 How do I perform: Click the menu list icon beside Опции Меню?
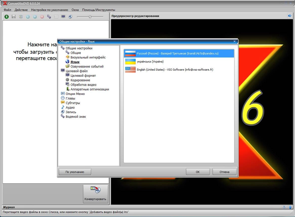coord(63,93)
